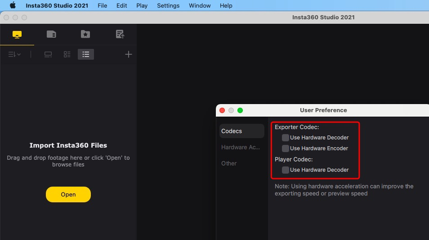Select Other in preference sidebar
The width and height of the screenshot is (429, 240).
229,163
